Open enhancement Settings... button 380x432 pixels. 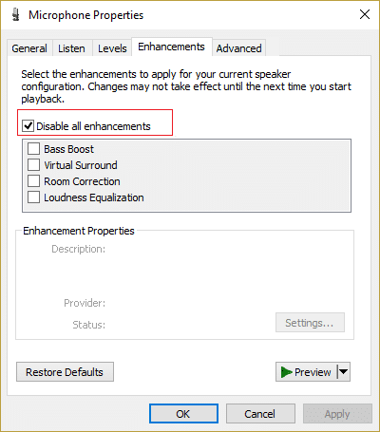(310, 323)
